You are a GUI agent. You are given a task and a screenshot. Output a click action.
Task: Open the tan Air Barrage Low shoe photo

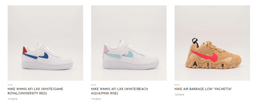212,43
